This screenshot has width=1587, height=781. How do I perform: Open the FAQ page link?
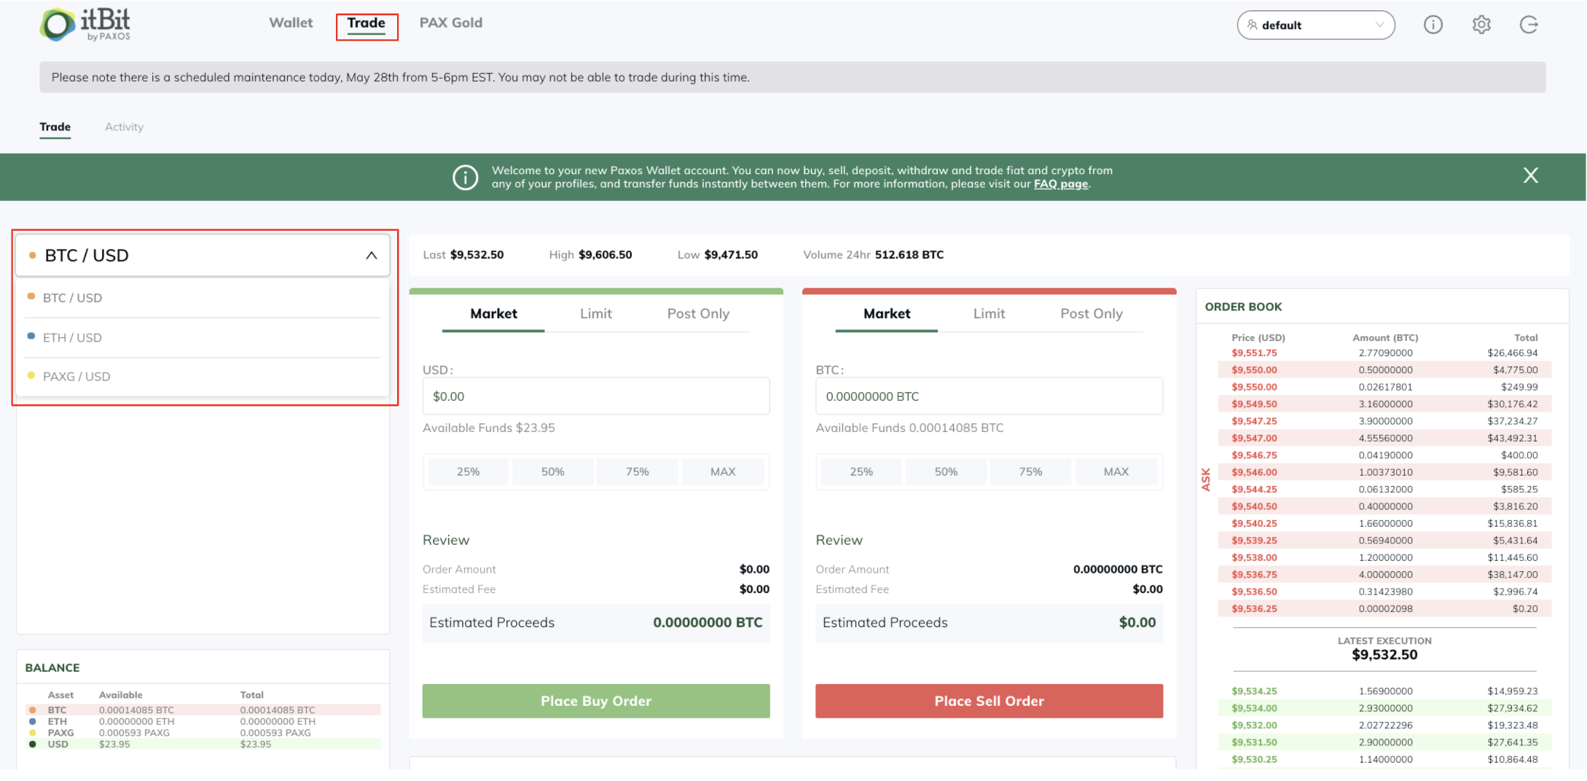tap(1061, 184)
